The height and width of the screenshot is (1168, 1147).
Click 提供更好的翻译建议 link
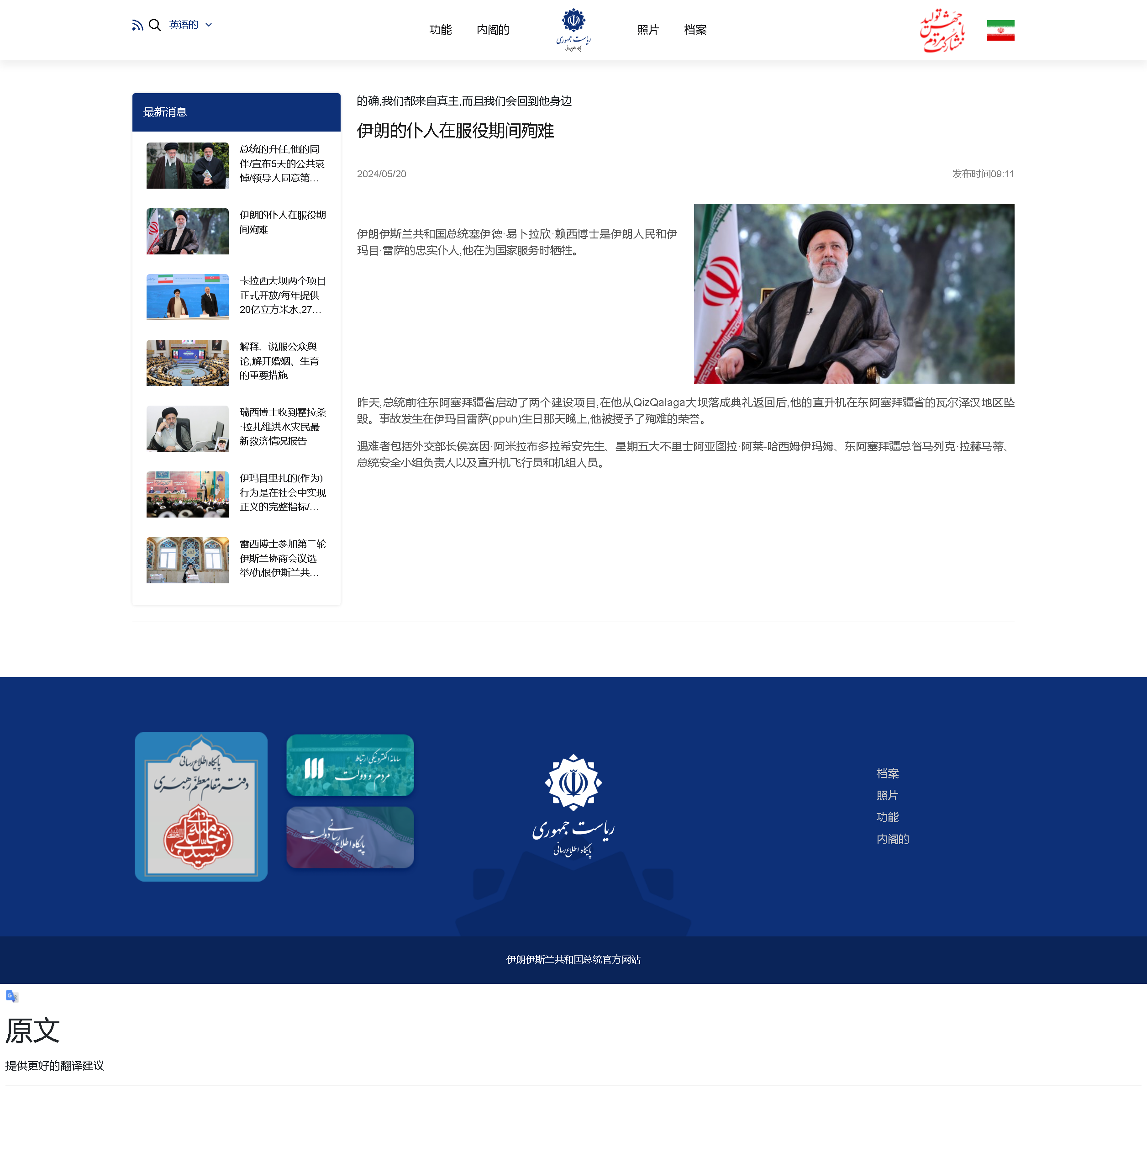[55, 1066]
